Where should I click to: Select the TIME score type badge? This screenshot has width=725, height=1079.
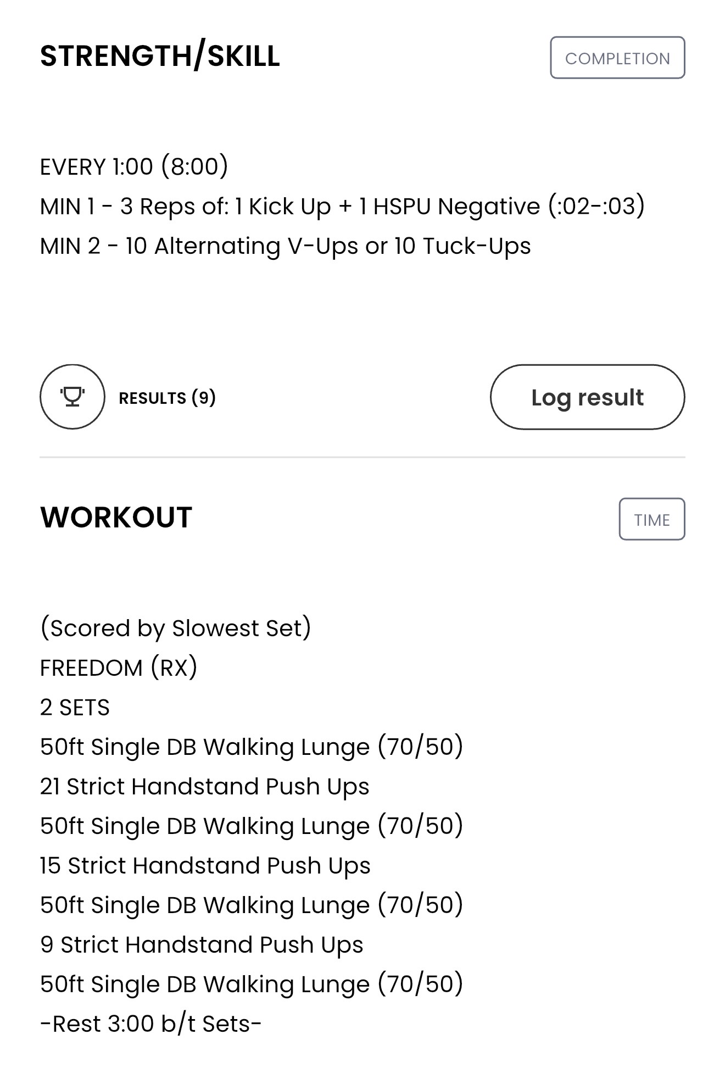pyautogui.click(x=651, y=519)
